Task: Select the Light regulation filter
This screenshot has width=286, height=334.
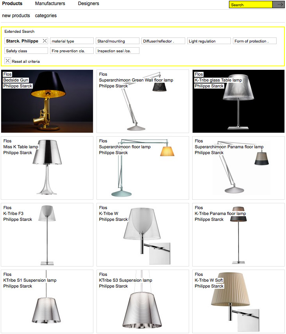Action: tap(209, 41)
